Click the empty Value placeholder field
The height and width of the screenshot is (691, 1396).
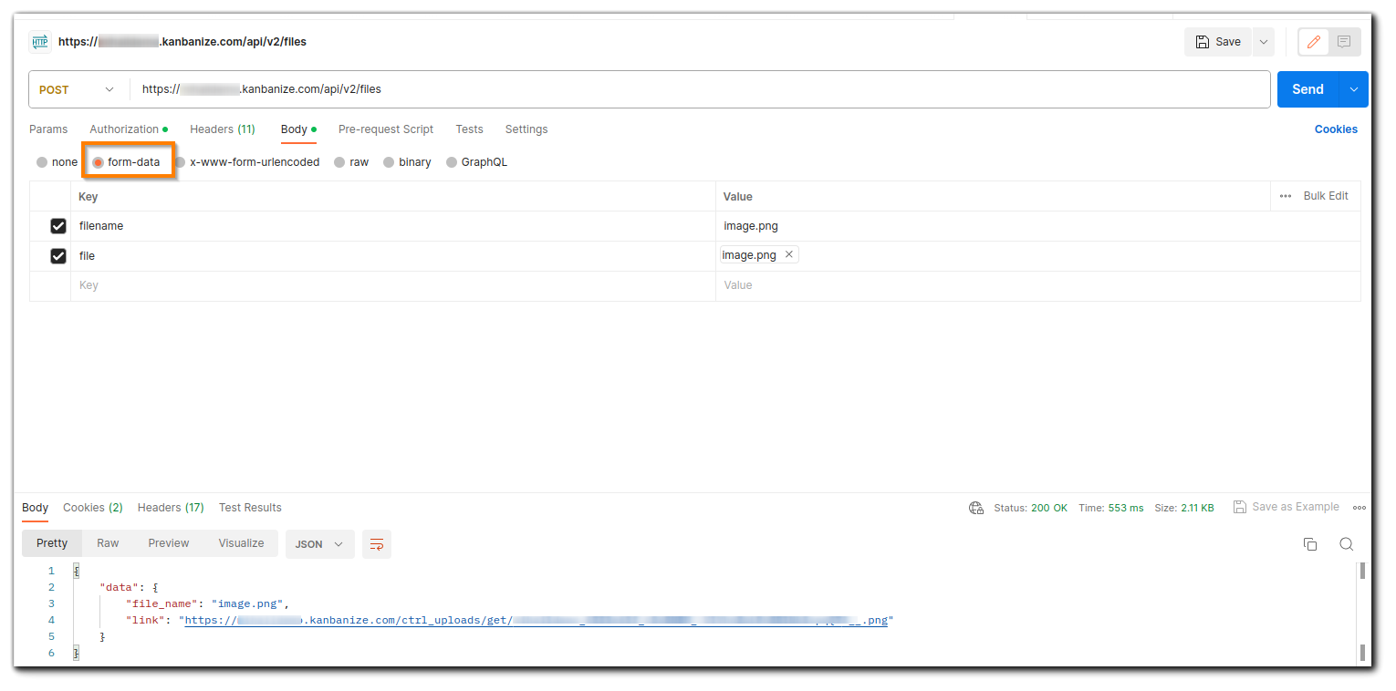[1037, 286]
